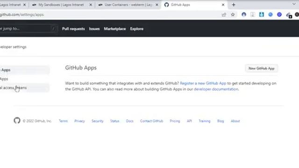Open the blue profile extension icon
Viewport: 299px width, 168px height.
click(x=244, y=14)
